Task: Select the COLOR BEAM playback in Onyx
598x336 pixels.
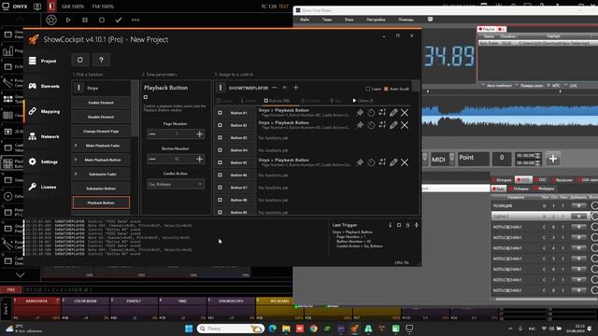Action: tap(85, 308)
